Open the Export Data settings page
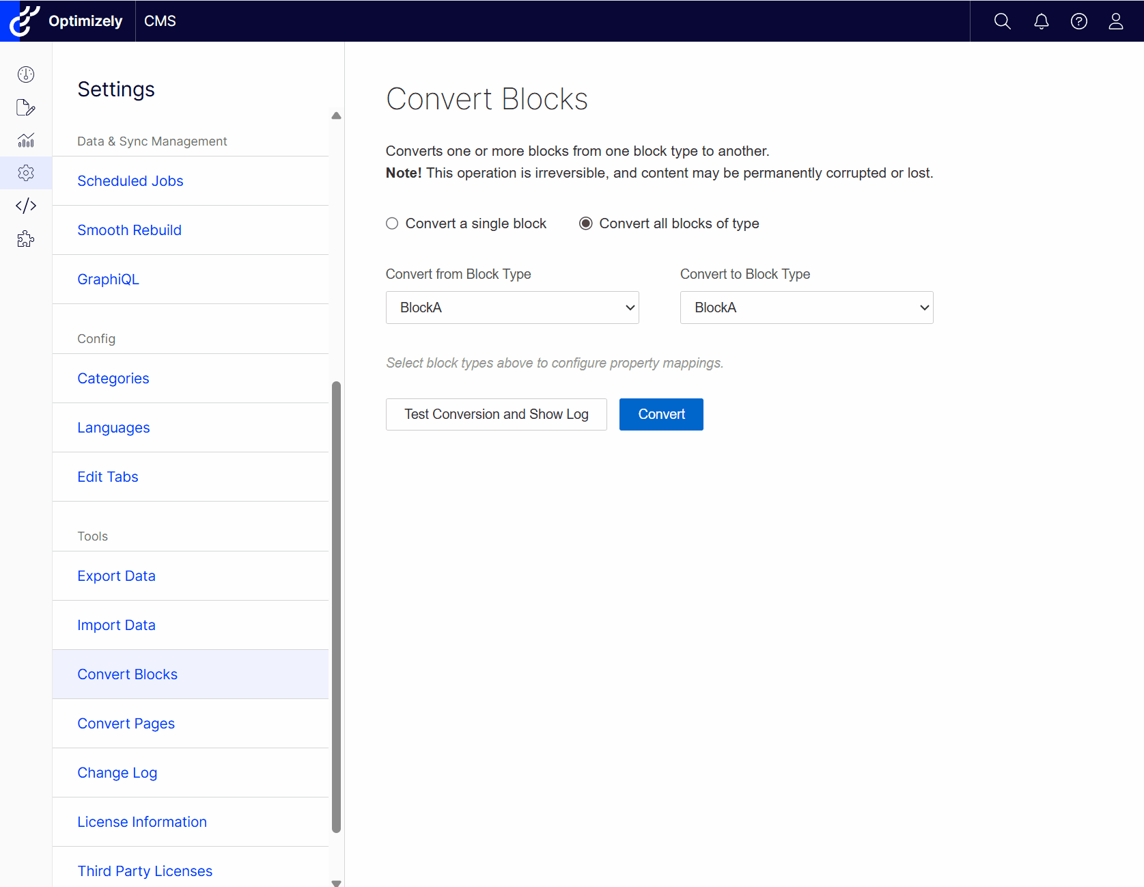The image size is (1144, 887). (116, 575)
